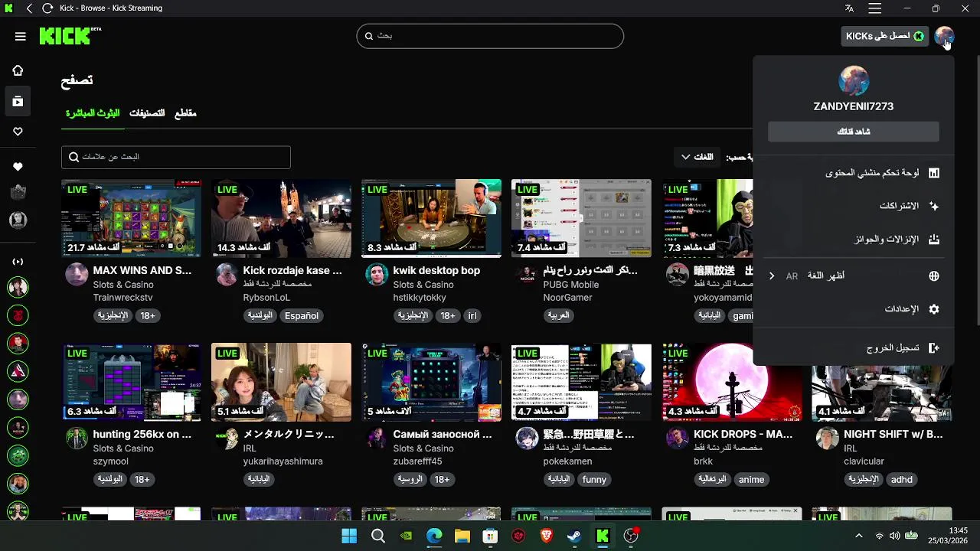This screenshot has height=551, width=980.
Task: Click the adhd tag on clavicular stream
Action: pyautogui.click(x=902, y=480)
